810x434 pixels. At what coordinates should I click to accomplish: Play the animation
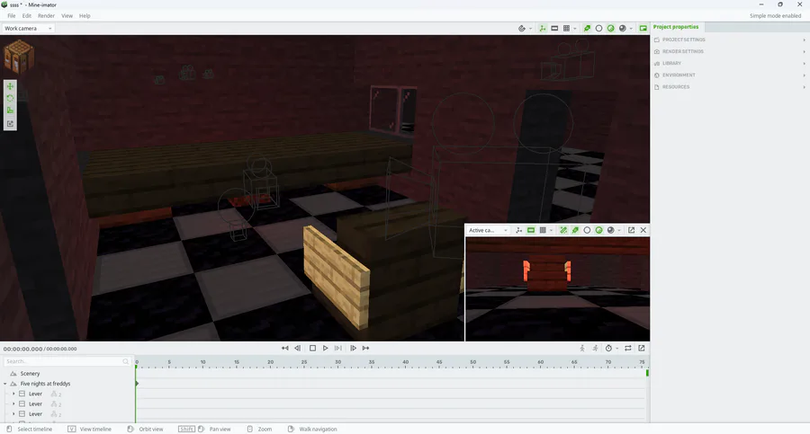[x=326, y=349]
